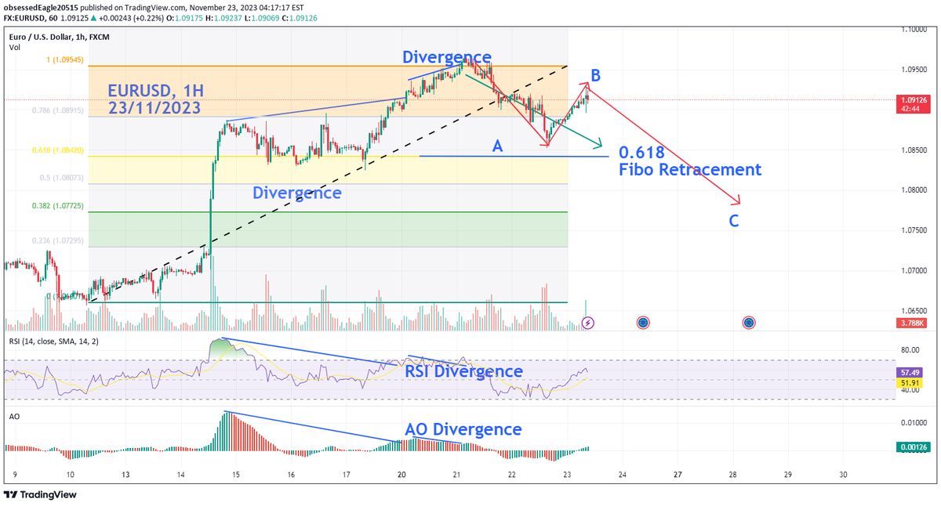Select the AO Divergence text annotation
This screenshot has height=506, width=941.
click(x=463, y=429)
